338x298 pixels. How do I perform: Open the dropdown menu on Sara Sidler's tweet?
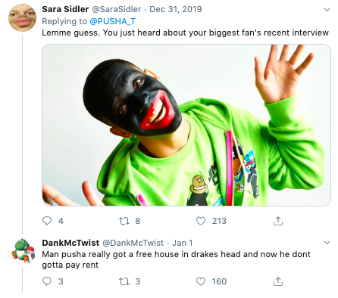pos(327,10)
